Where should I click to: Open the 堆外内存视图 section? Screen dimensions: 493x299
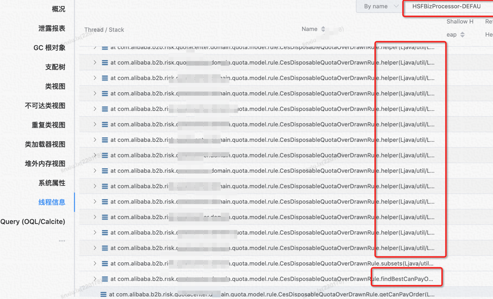point(45,164)
